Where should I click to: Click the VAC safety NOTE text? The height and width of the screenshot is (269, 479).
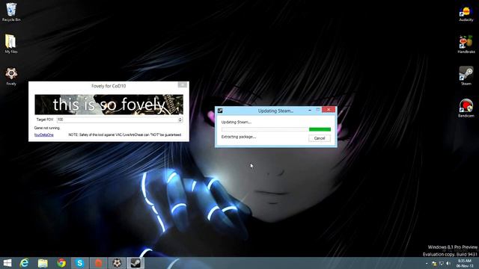[125, 134]
